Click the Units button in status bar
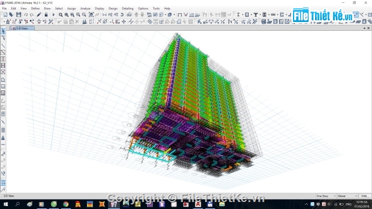 [364, 196]
